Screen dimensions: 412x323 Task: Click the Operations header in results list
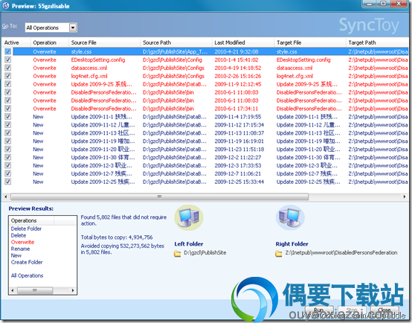click(31, 220)
